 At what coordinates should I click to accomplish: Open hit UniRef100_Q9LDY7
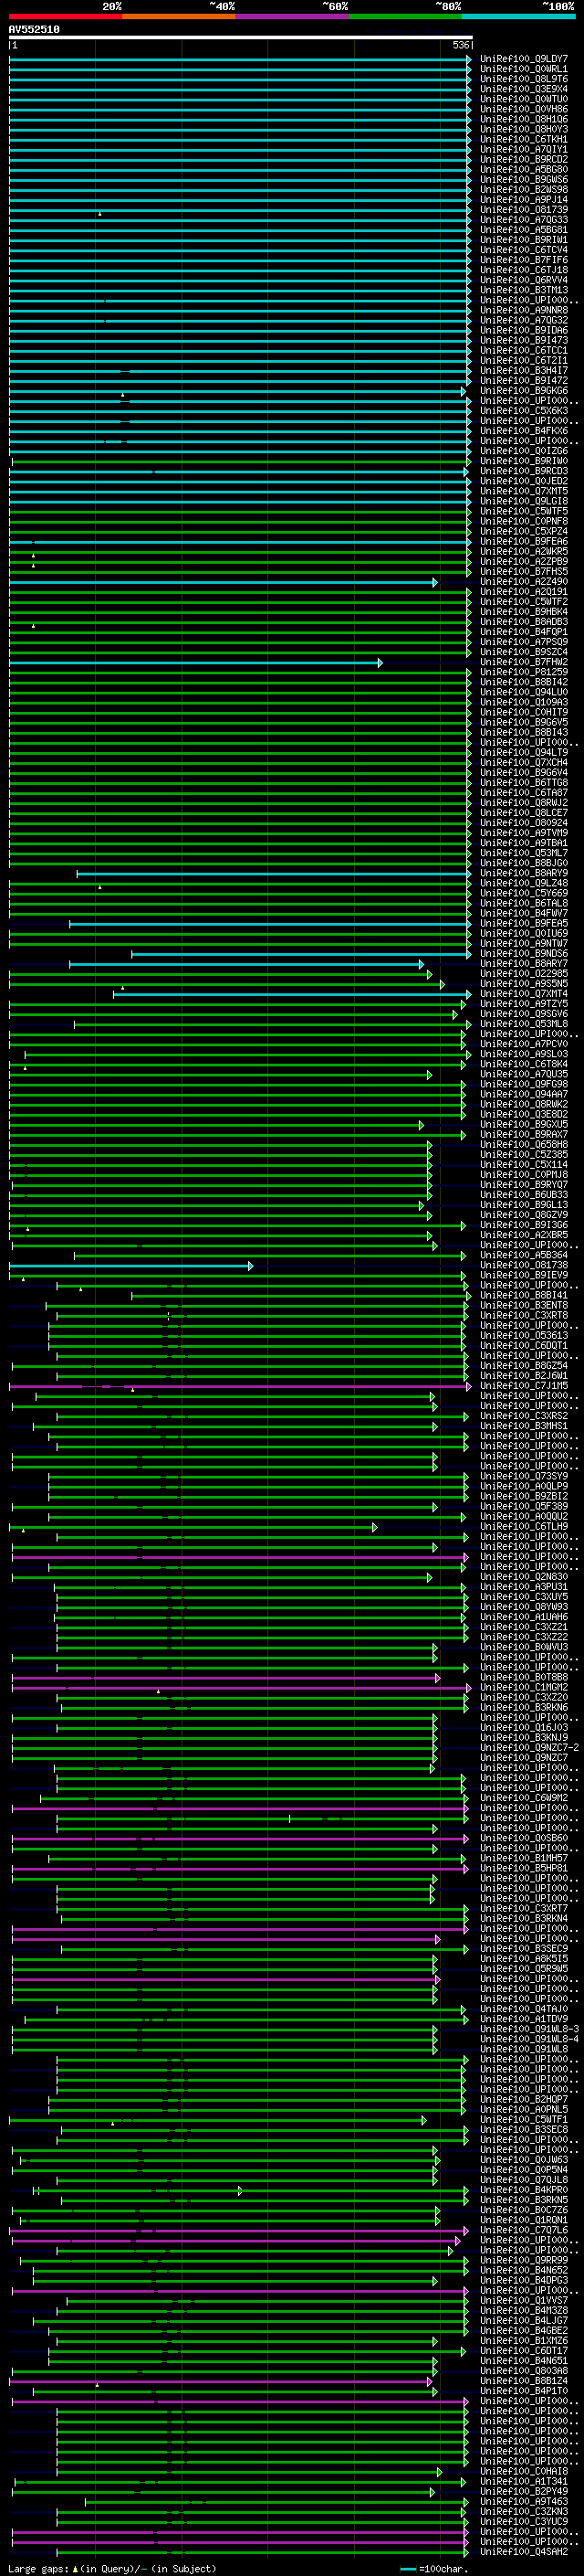[x=524, y=59]
